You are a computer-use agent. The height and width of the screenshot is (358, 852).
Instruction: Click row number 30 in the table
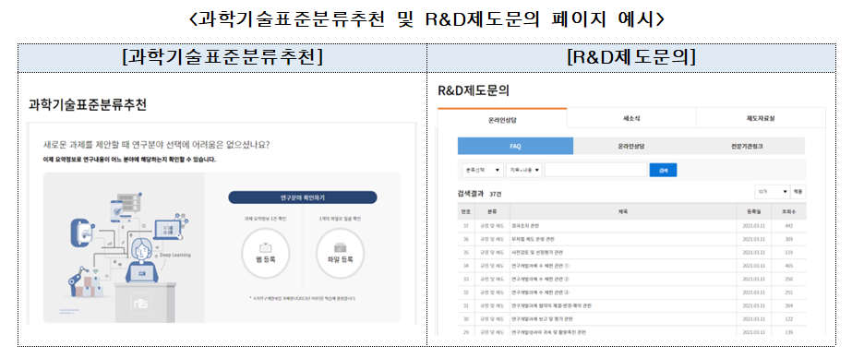465,319
